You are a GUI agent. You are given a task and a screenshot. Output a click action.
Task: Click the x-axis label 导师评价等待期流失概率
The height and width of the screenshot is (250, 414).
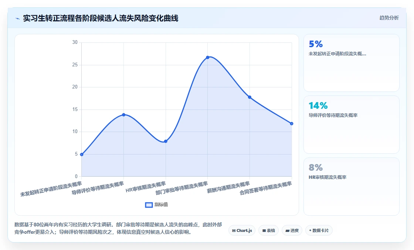pyautogui.click(x=98, y=188)
